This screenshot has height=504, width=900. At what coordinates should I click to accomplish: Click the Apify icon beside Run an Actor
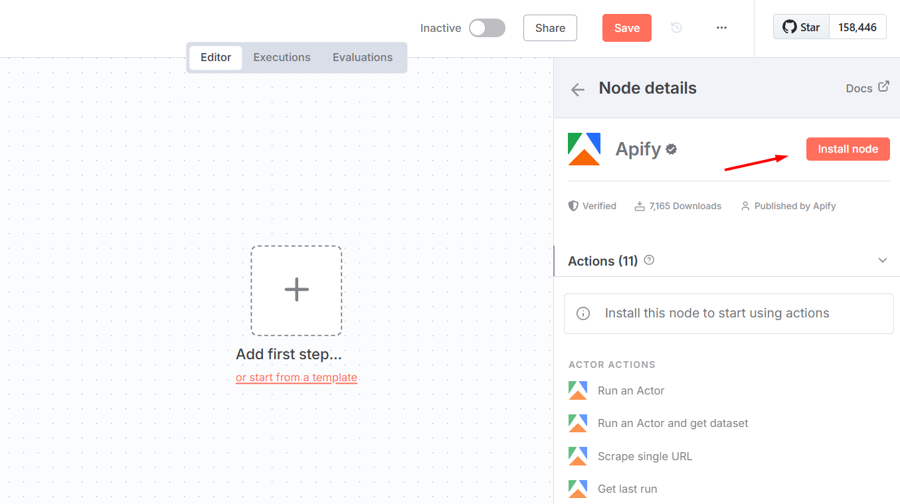[x=578, y=390]
